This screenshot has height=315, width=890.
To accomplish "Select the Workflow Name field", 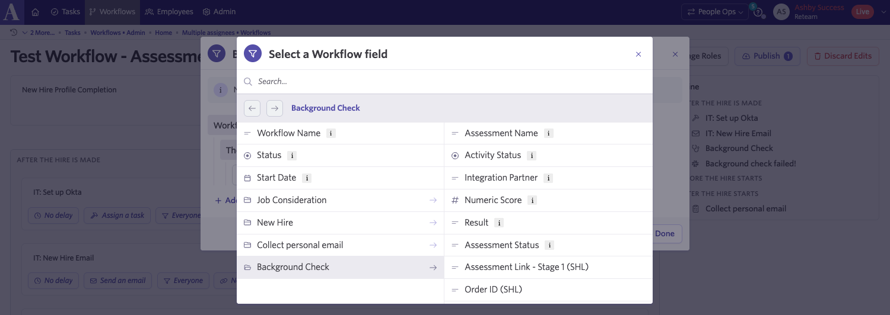I will point(341,133).
